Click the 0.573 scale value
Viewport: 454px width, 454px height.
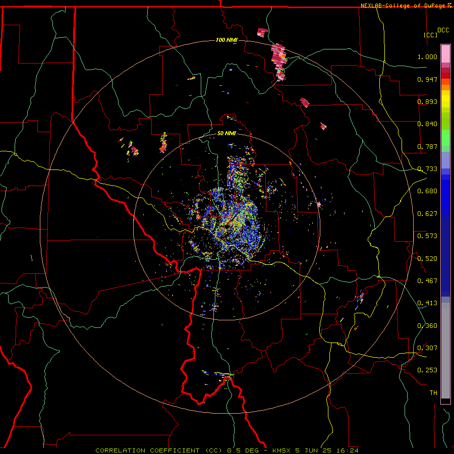coord(427,236)
